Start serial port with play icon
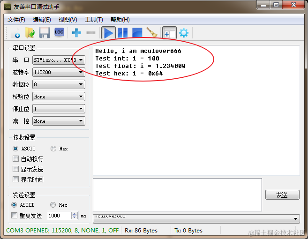 point(108,33)
